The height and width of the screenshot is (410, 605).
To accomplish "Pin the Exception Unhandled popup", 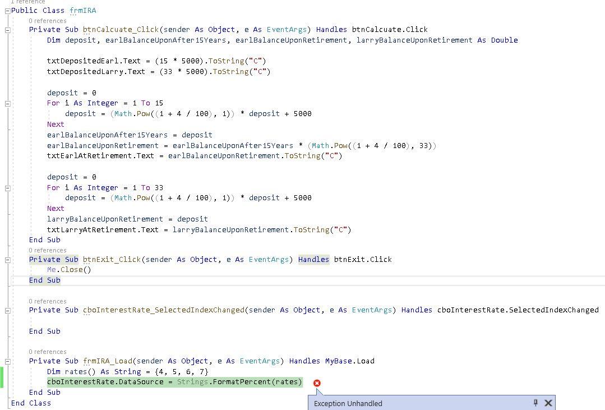I will coord(535,403).
